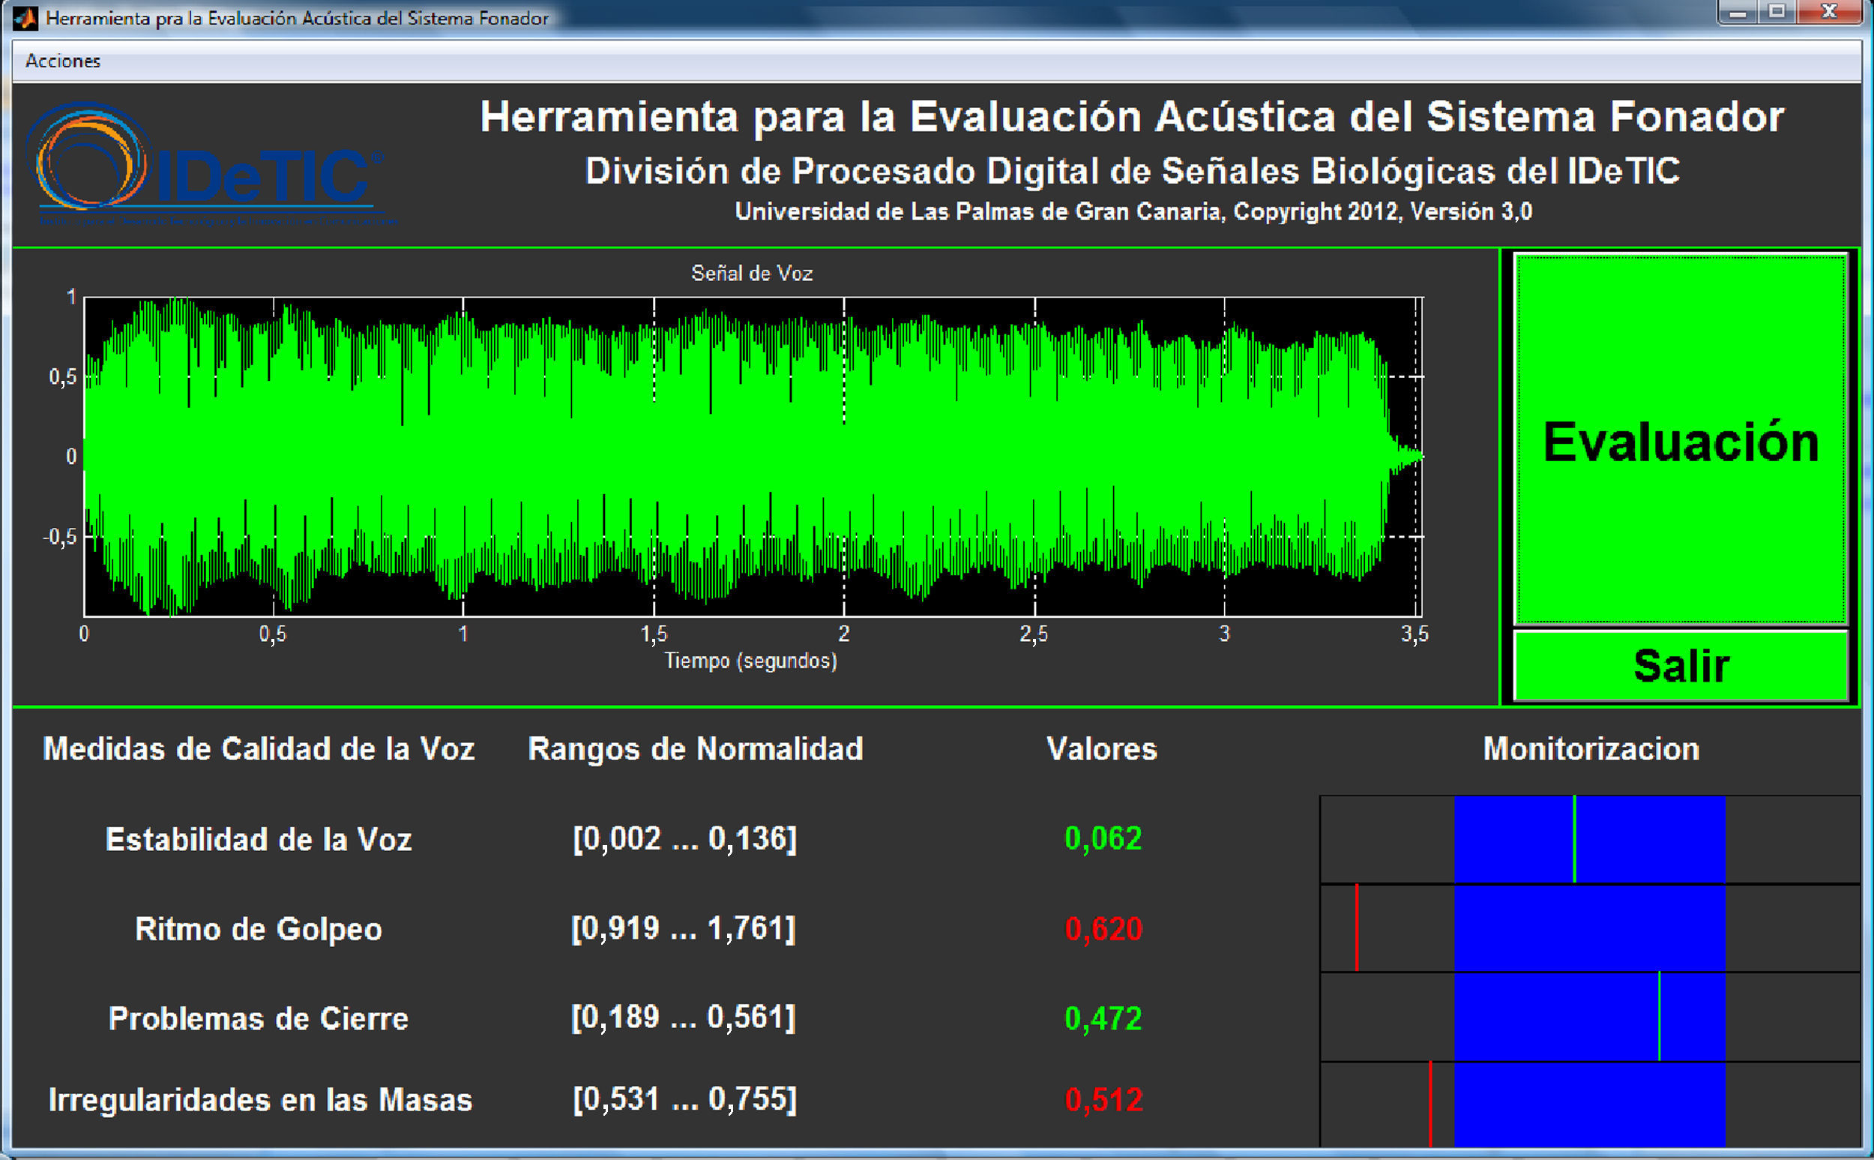Click the Tiempo (segundos) axis label
The width and height of the screenshot is (1874, 1160).
(x=750, y=661)
